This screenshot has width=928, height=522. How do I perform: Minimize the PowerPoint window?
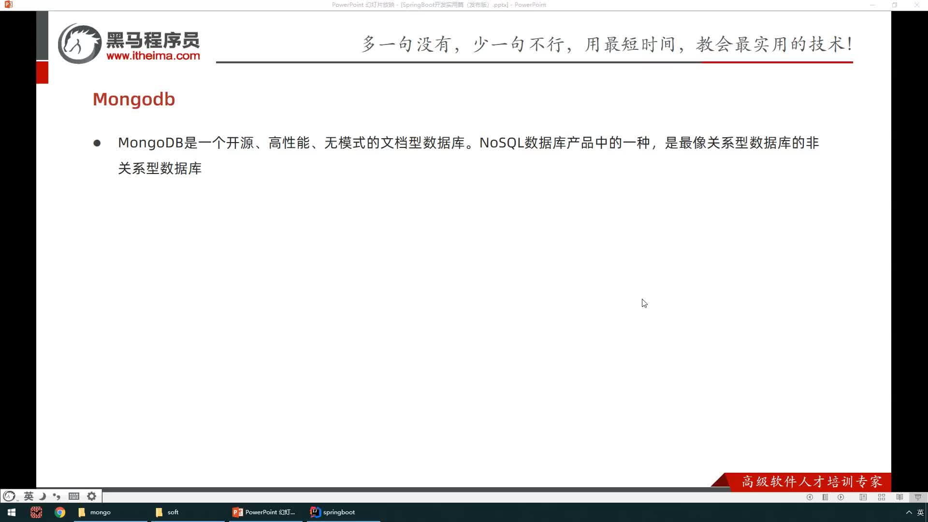tap(872, 5)
